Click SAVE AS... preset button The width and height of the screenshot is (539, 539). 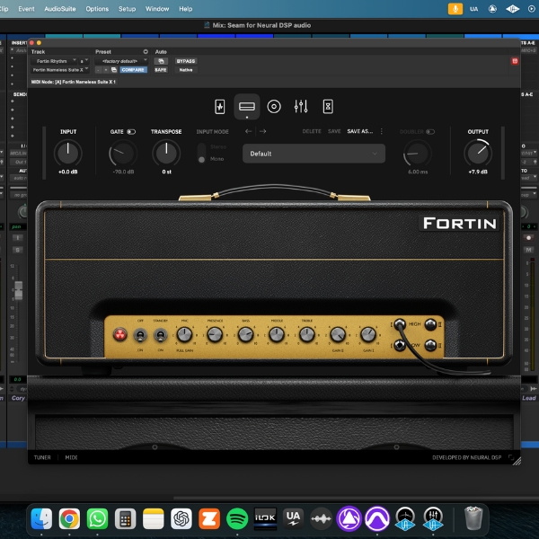[x=360, y=131]
